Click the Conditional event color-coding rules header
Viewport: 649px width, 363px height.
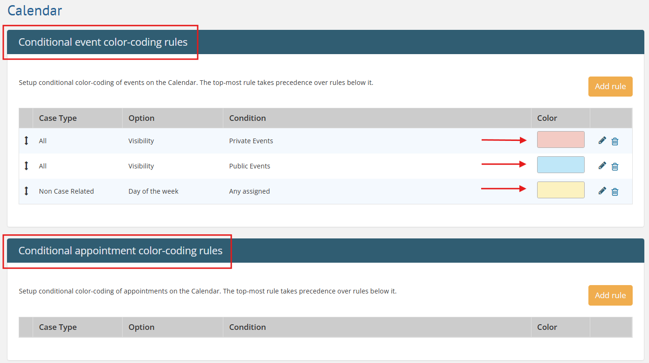103,42
